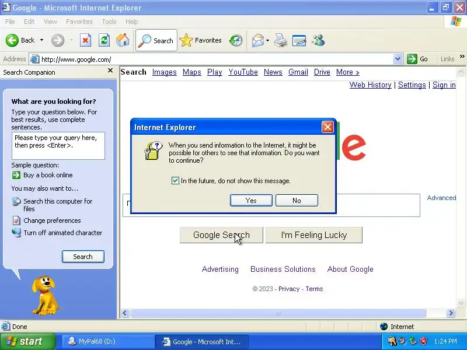
Task: Click the Windows flag logo throbber
Action: click(456, 22)
